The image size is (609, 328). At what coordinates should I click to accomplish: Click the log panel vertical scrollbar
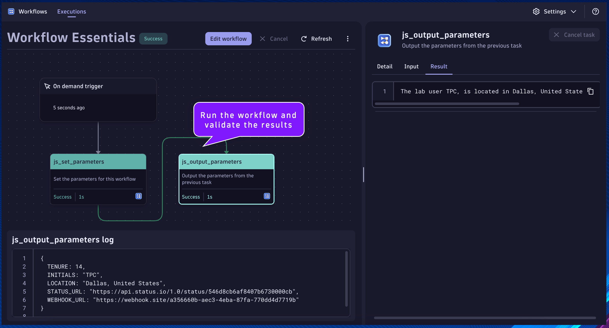[x=346, y=279]
